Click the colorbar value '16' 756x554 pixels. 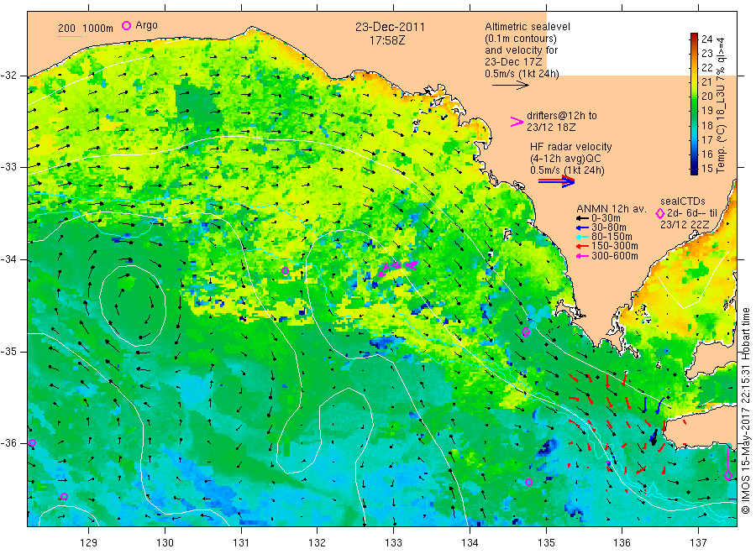[706, 154]
